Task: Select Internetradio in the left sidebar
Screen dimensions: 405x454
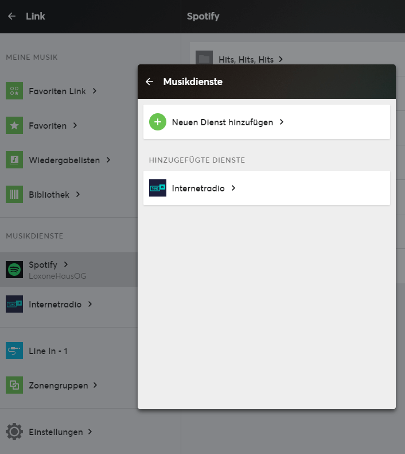Action: (55, 304)
